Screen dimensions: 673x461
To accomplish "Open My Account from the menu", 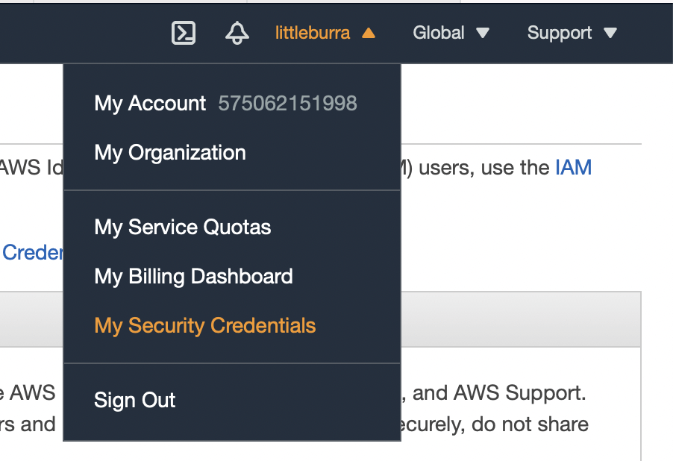I will tap(150, 103).
